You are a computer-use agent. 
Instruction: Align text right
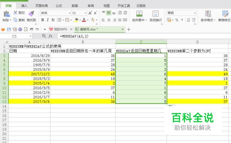click(114, 20)
